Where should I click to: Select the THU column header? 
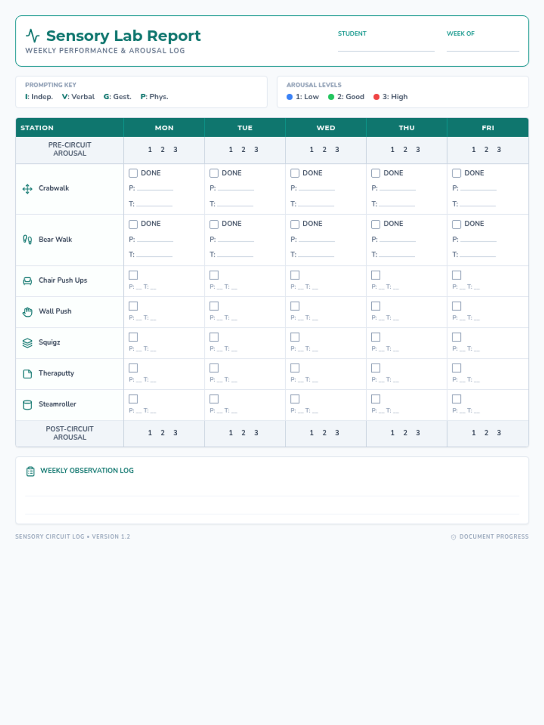pos(407,128)
